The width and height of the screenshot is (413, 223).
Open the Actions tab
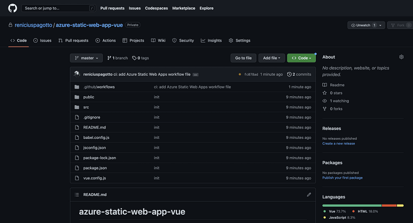point(106,40)
